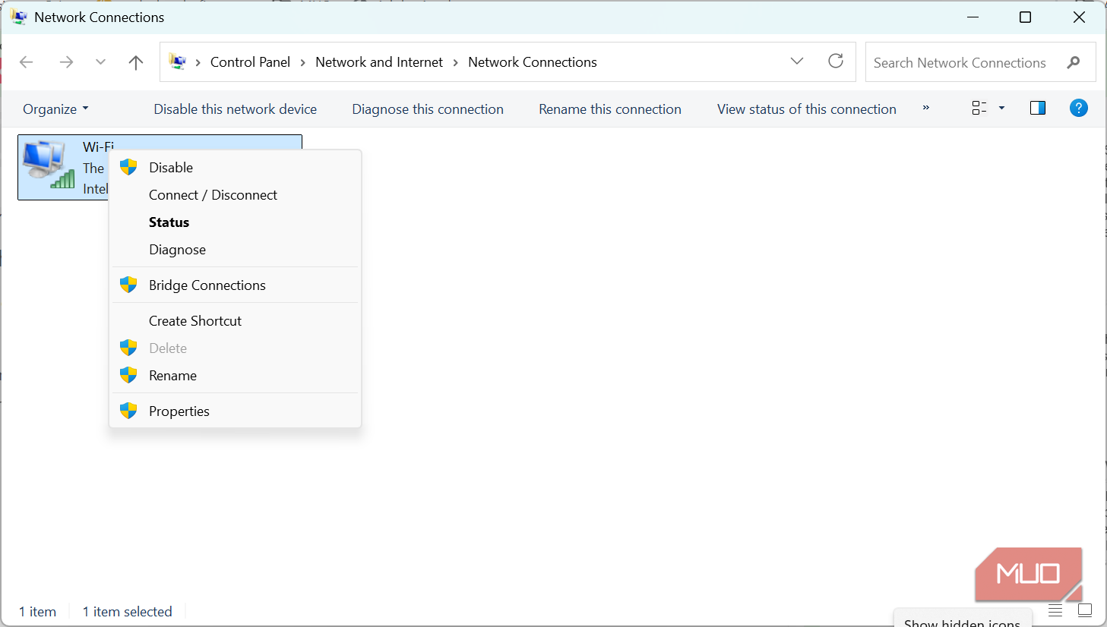1107x627 pixels.
Task: Open Status from the context menu
Action: (236, 222)
